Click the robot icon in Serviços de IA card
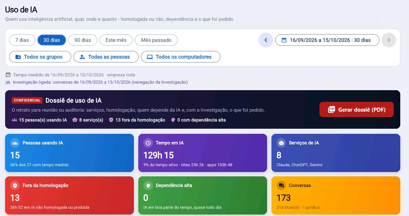 281,143
